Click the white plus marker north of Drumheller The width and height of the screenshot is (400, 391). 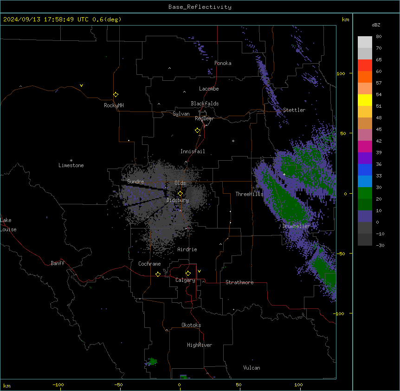coord(284,174)
